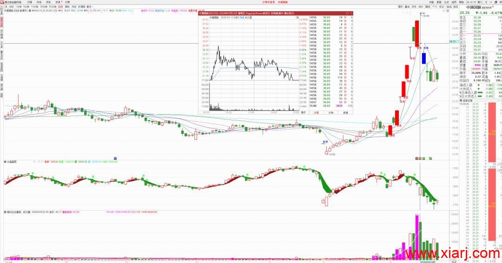Screen dimensions: 502x263
Task: Switch to the 分钟 tab in the popup
Action: pyautogui.click(x=331, y=112)
